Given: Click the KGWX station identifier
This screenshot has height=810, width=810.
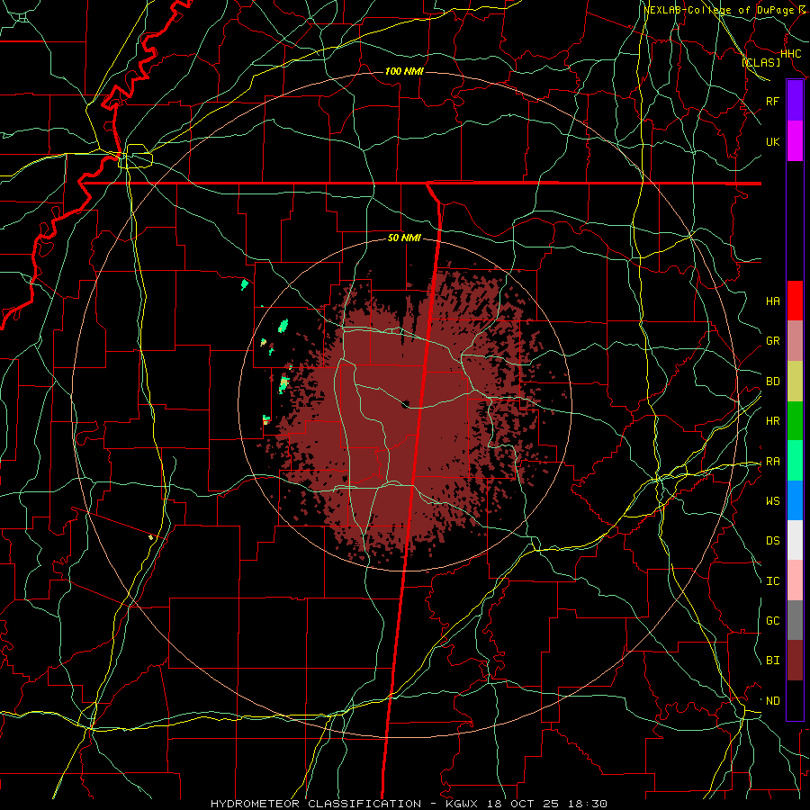Looking at the screenshot, I should tap(463, 804).
